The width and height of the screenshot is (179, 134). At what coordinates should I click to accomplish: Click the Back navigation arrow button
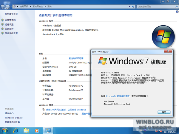[x=3, y=7]
